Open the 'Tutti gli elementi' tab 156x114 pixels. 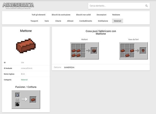tap(39, 15)
